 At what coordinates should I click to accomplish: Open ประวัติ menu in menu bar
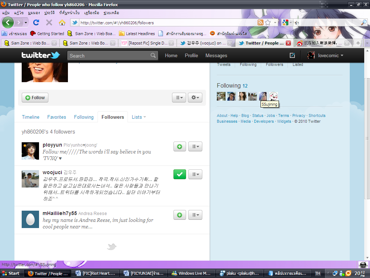[x=50, y=13]
